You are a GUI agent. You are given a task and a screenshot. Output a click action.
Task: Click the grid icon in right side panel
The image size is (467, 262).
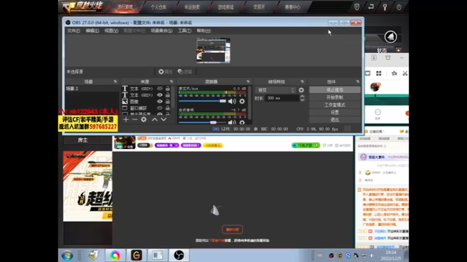pyautogui.click(x=378, y=73)
